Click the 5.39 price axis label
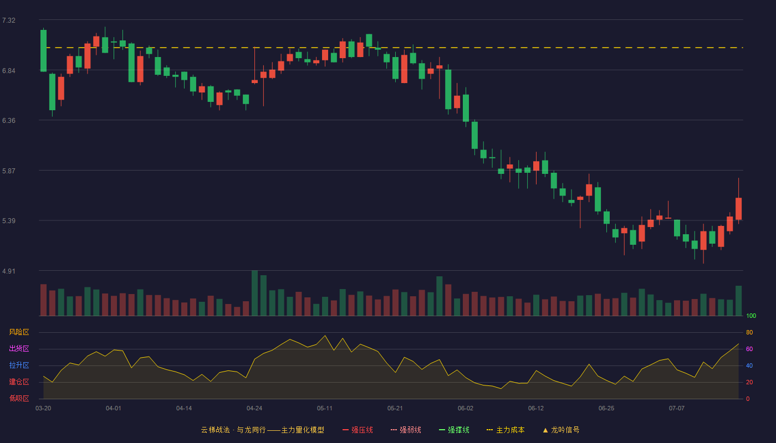This screenshot has width=776, height=443. click(9, 221)
